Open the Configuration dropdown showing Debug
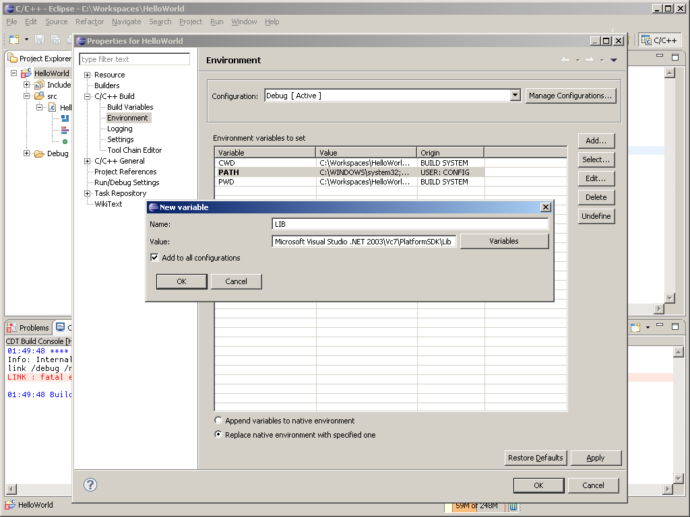The image size is (690, 517). tap(515, 95)
